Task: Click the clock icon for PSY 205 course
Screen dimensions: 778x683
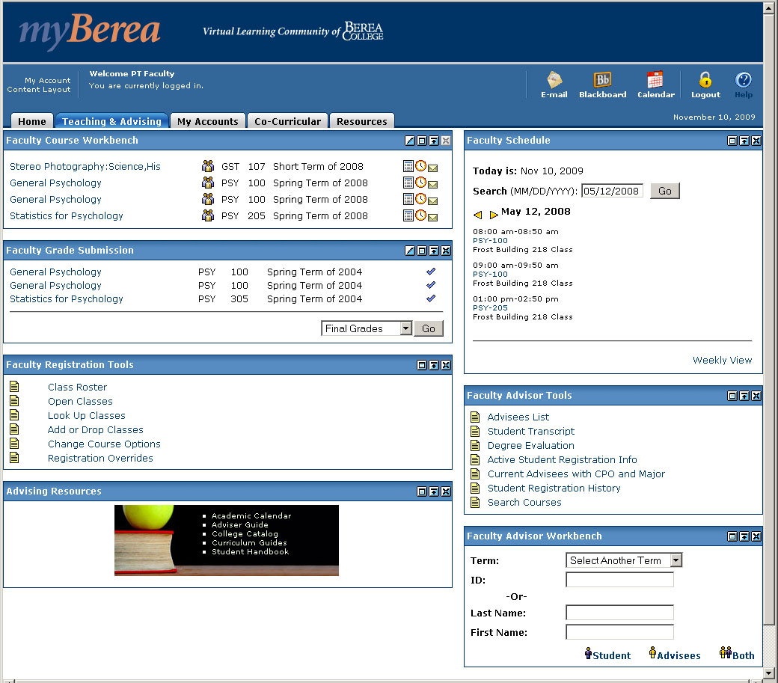Action: [x=420, y=215]
